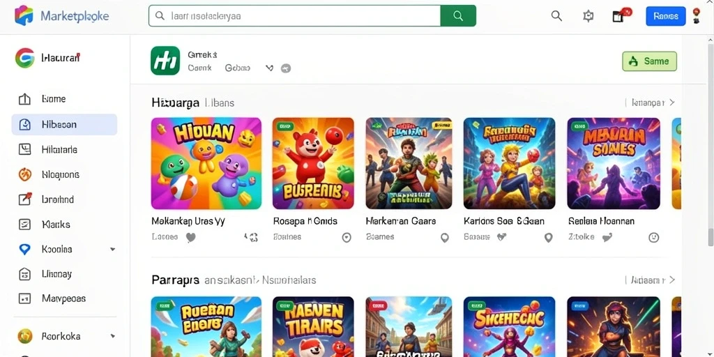Click the title Melankap Uras Vy
Screen dimensions: 714x357
[x=188, y=221]
